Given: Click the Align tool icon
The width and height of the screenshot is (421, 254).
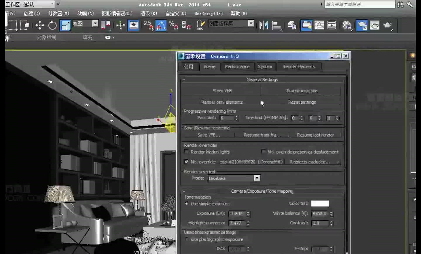Looking at the screenshot, I should click(x=276, y=25).
